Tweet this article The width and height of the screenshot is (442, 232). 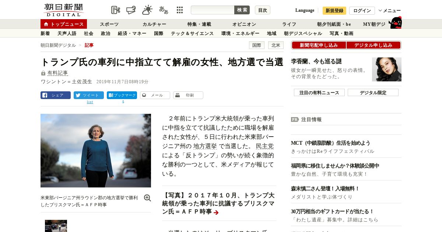(89, 95)
